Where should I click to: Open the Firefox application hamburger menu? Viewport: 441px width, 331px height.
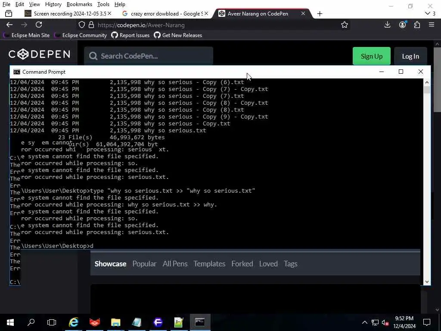tap(432, 25)
